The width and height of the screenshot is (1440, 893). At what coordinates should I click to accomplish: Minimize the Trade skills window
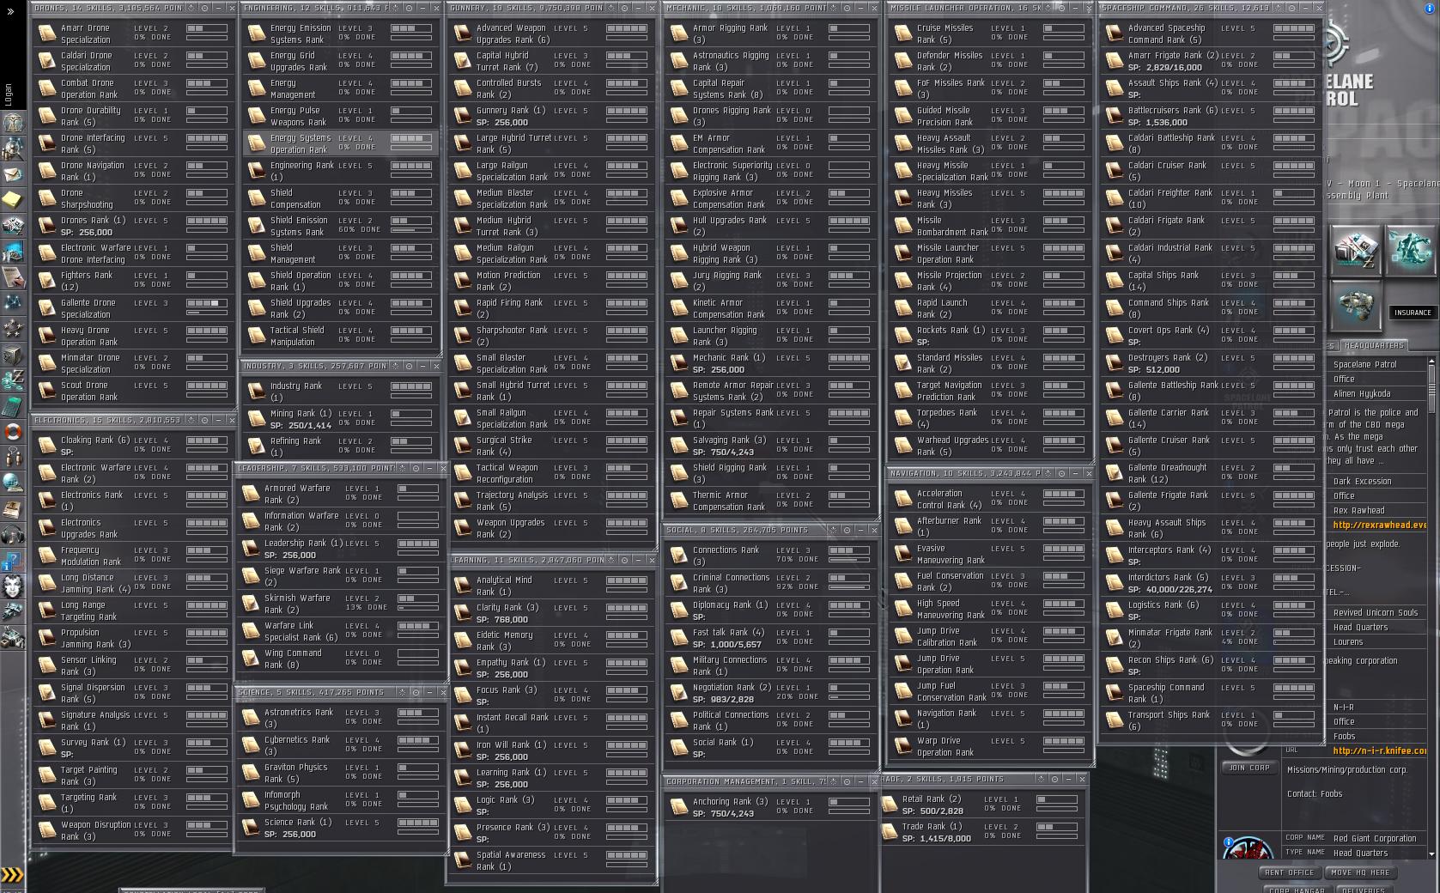1068,779
